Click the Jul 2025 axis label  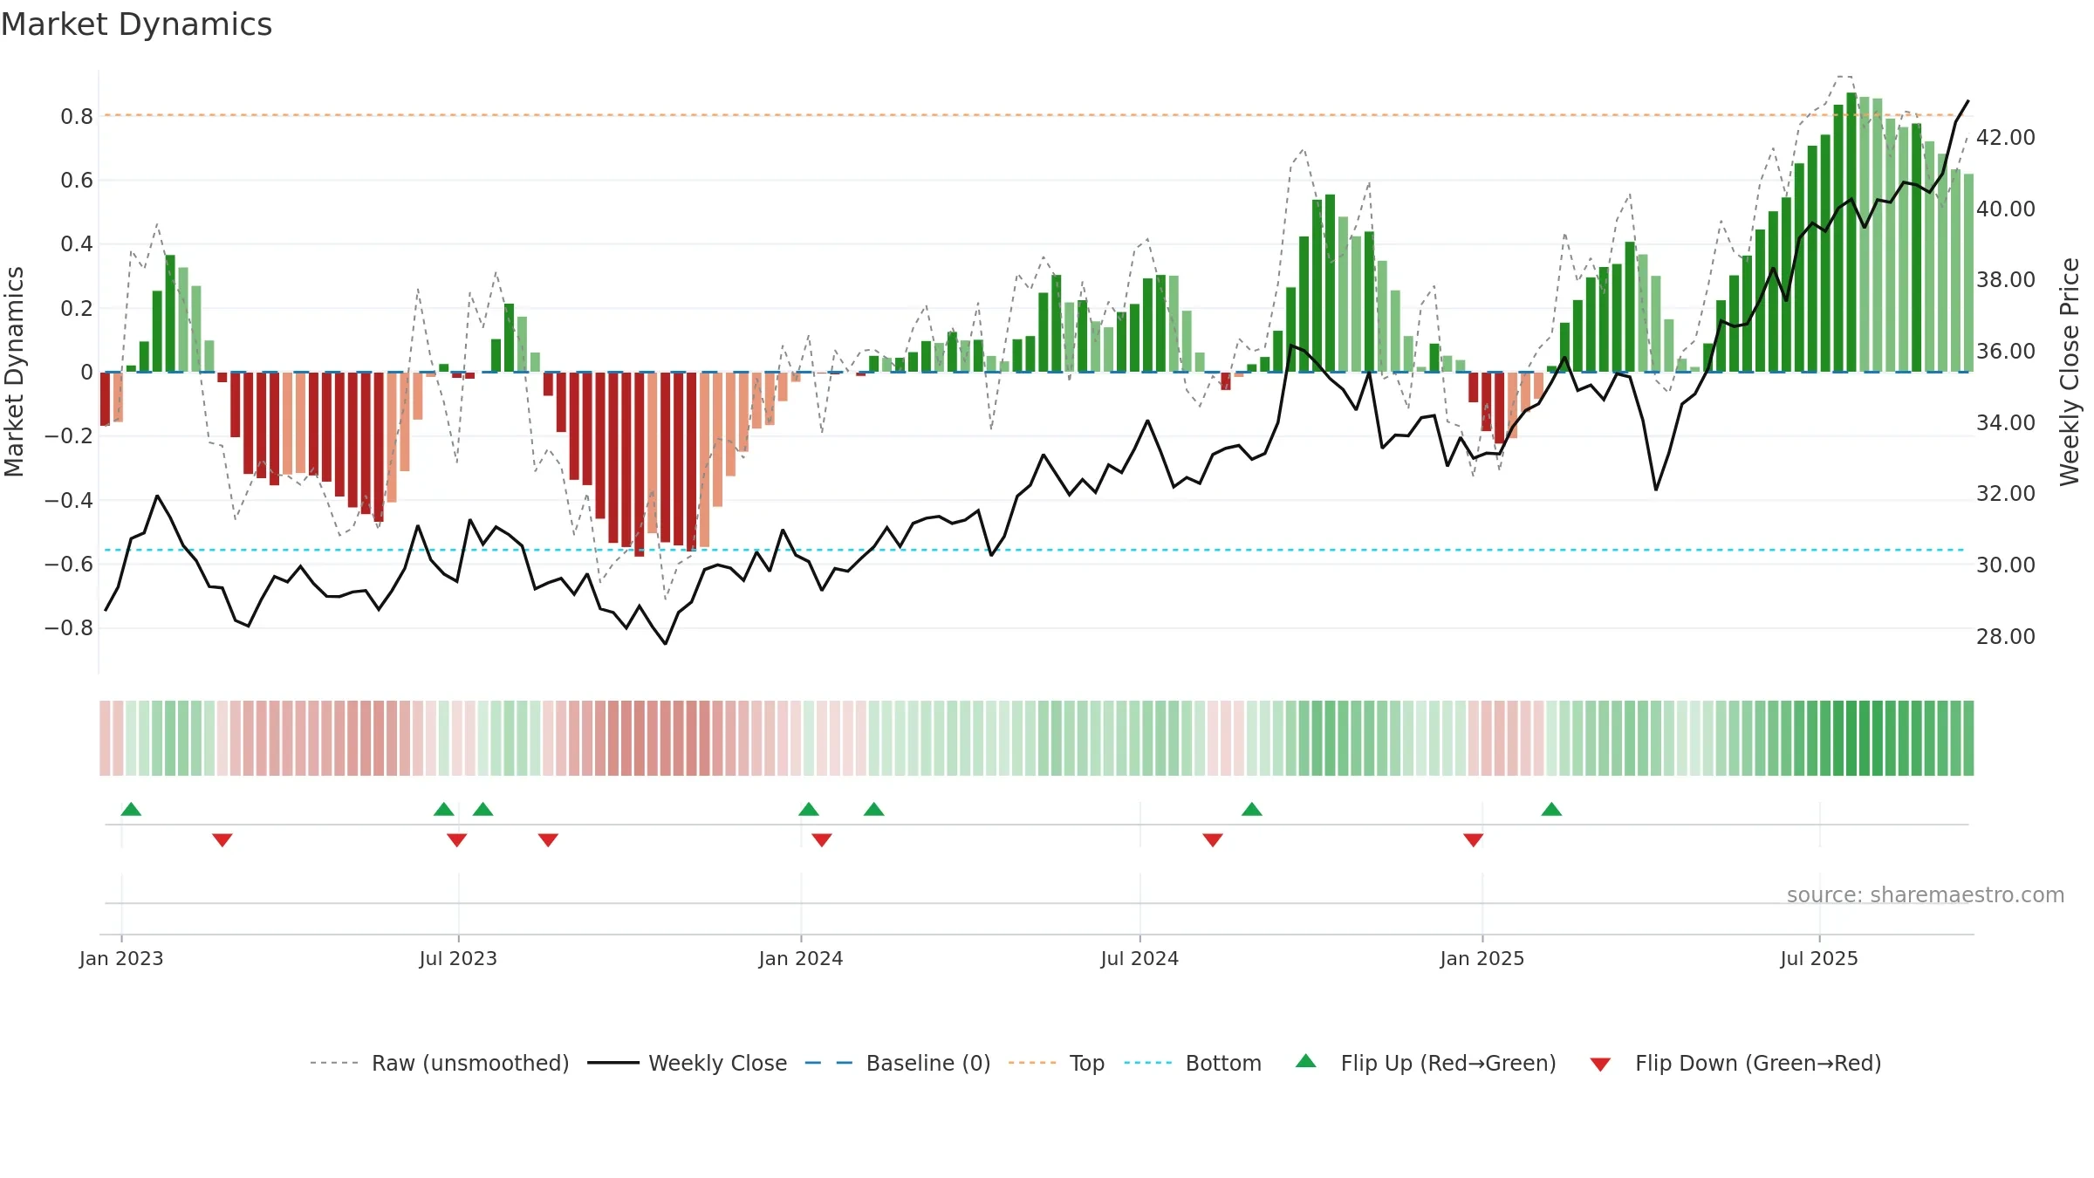coord(1819,958)
